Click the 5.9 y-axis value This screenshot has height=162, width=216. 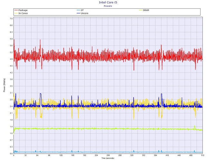pyautogui.click(x=11, y=39)
